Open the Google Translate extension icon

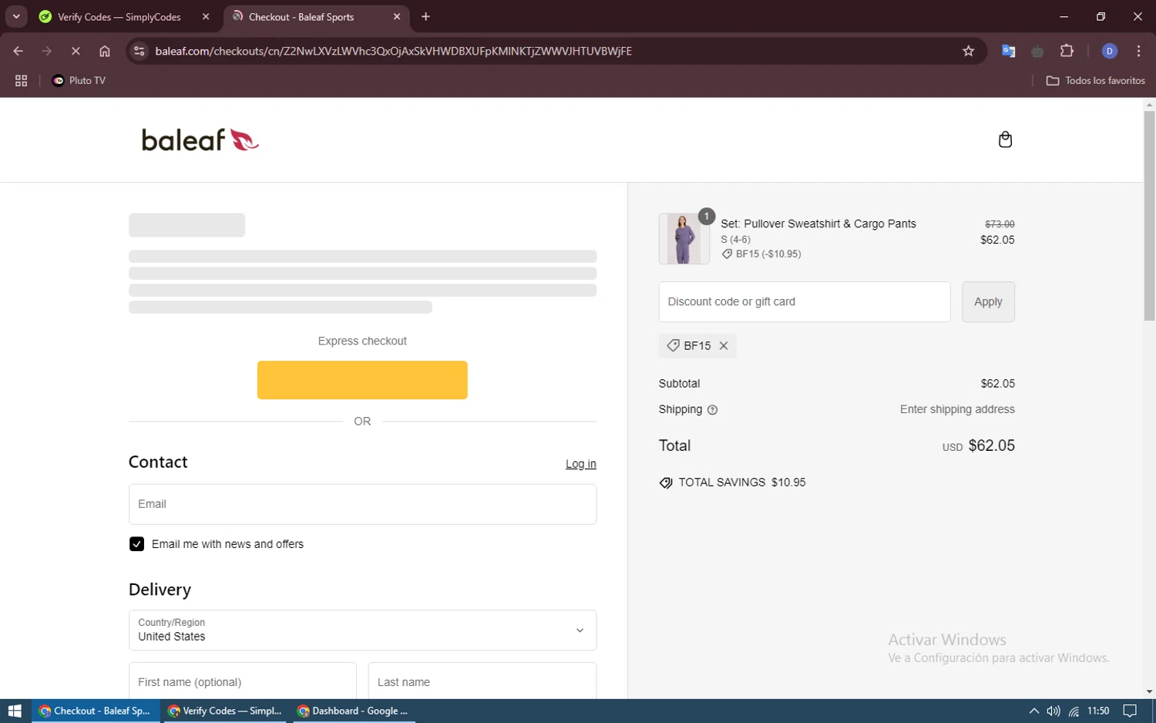coord(1008,51)
